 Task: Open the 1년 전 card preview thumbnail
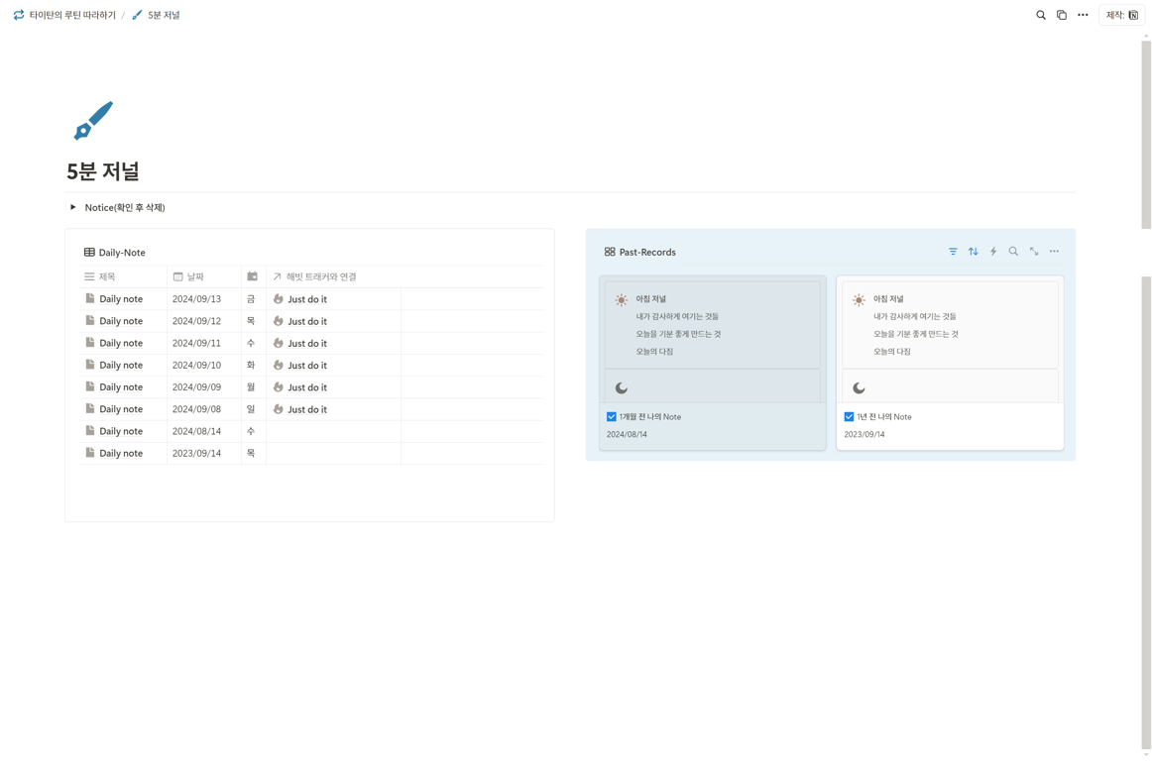tap(950, 339)
